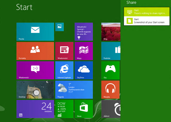This screenshot has height=122, width=171.
Task: Open the Kontakty people tile
Action: [x=35, y=51]
